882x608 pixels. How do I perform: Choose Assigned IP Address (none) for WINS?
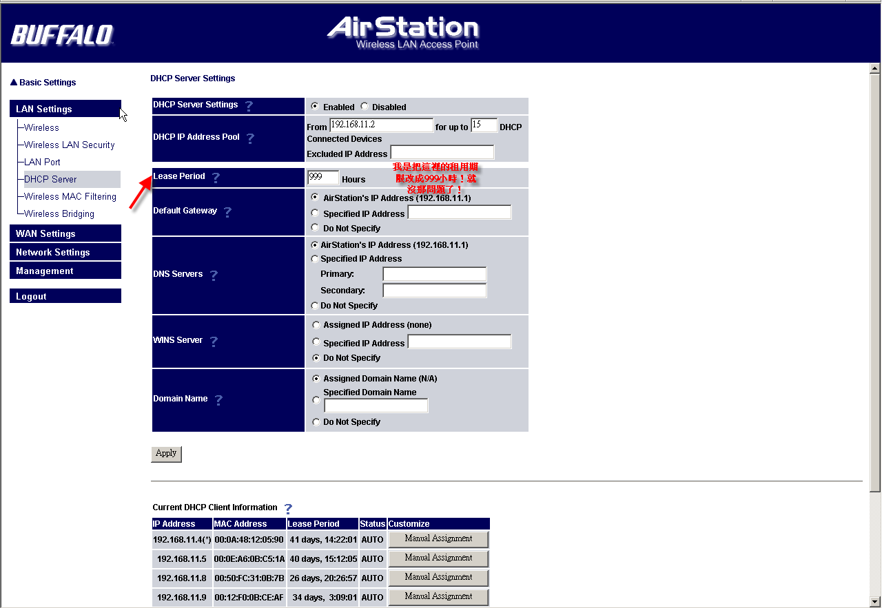point(316,324)
